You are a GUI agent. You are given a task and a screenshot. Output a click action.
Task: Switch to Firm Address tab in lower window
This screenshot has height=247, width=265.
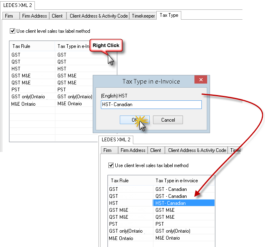(x=133, y=150)
